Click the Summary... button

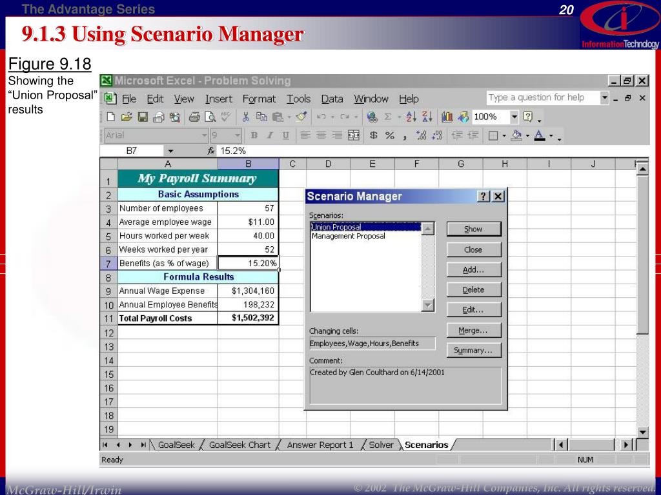point(473,350)
